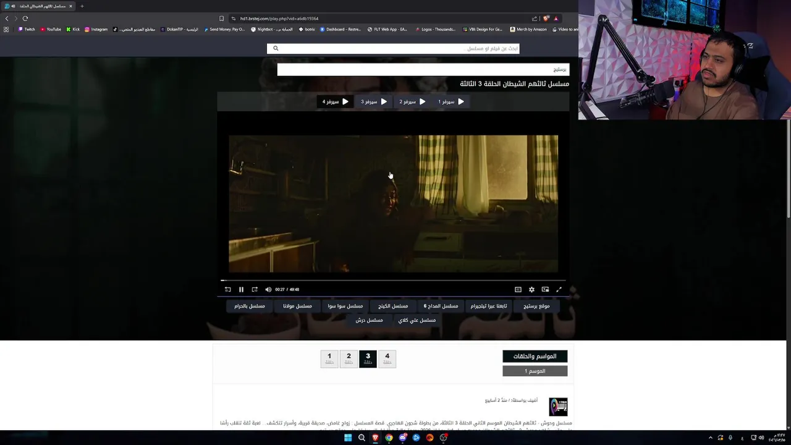Expand season الموسم 1
Image resolution: width=791 pixels, height=445 pixels.
pos(535,371)
